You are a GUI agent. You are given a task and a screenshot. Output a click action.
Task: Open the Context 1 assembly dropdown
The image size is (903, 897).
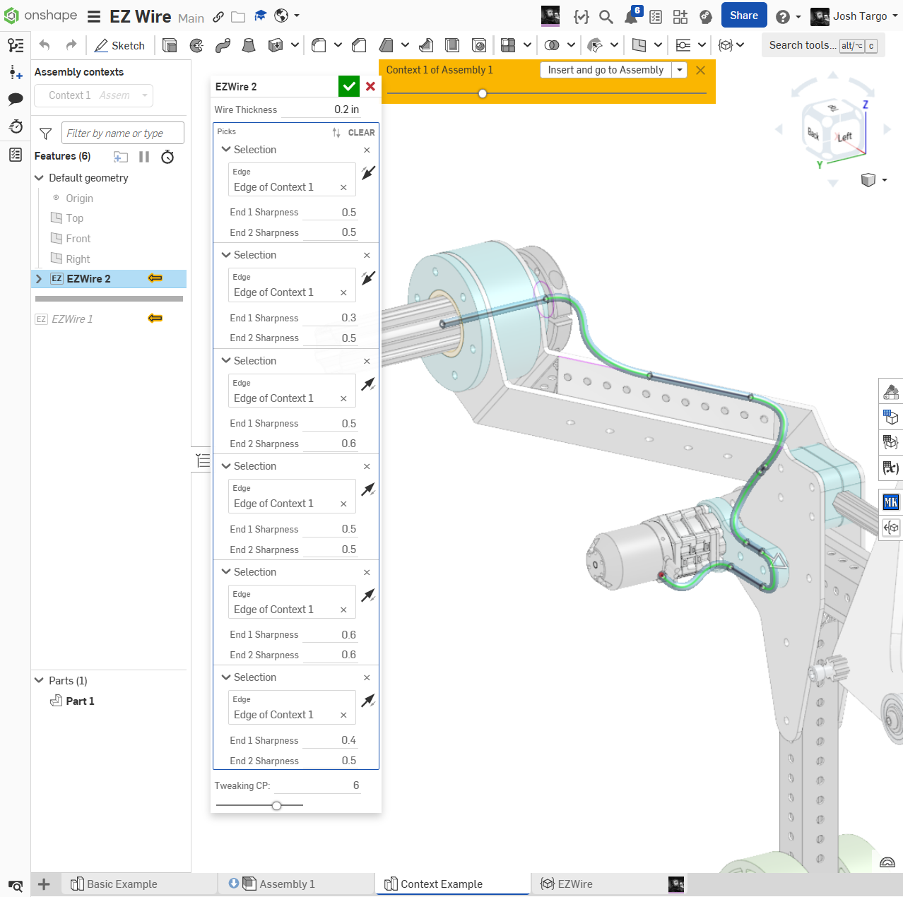click(94, 95)
